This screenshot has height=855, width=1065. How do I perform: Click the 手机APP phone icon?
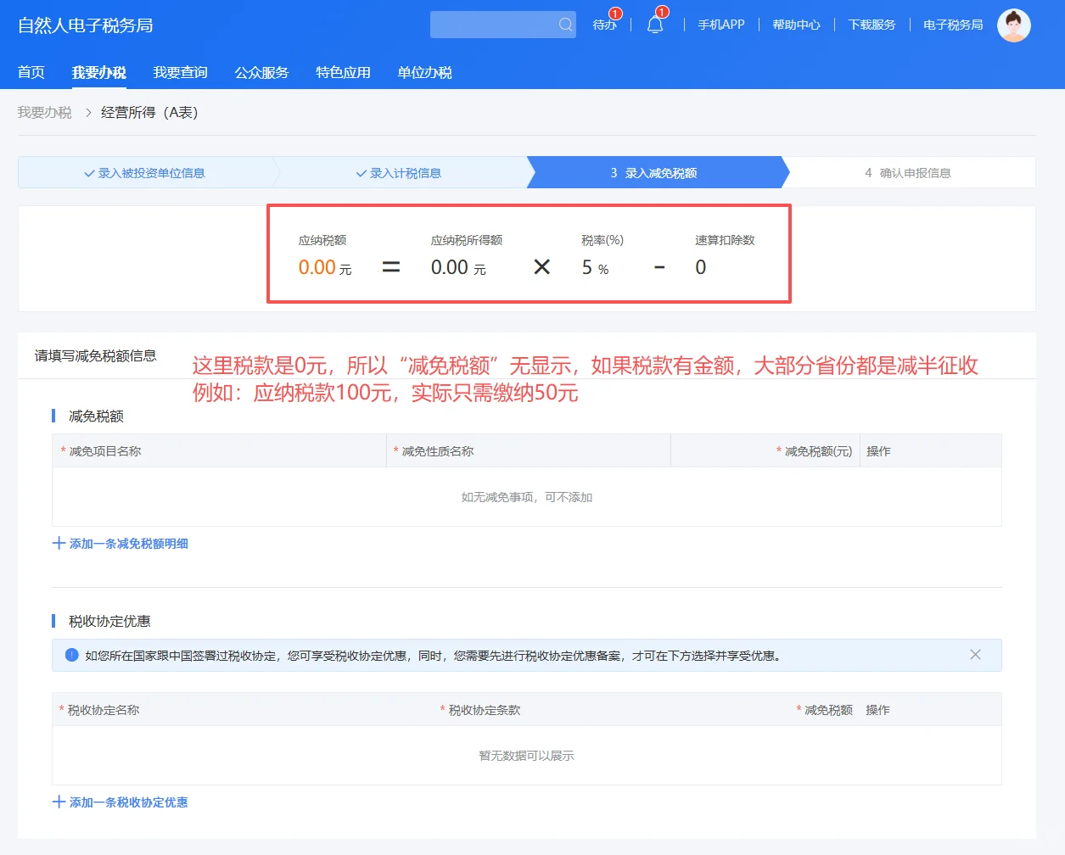pyautogui.click(x=720, y=25)
